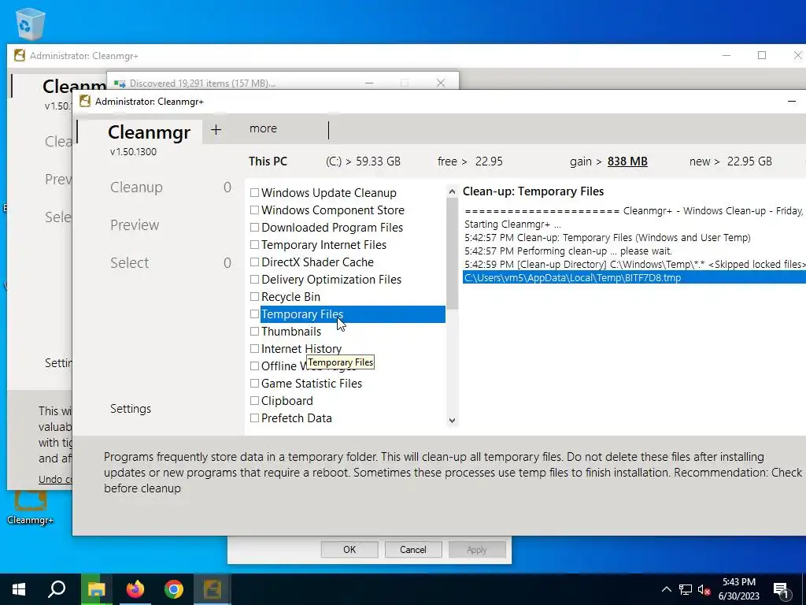The width and height of the screenshot is (806, 605).
Task: Check Downloaded Program Files
Action: (x=254, y=228)
